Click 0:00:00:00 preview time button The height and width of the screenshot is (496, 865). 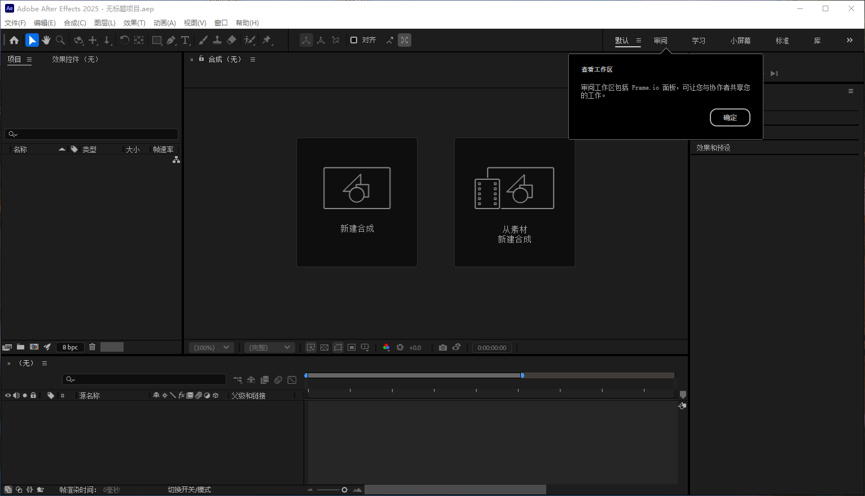point(492,348)
